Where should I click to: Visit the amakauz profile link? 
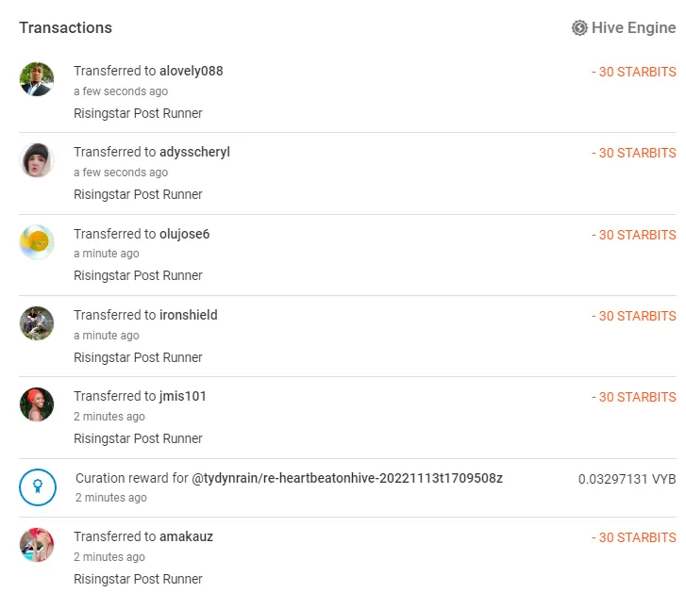point(187,536)
